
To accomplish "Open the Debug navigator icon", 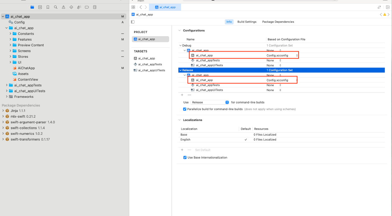I will tap(79, 7).
